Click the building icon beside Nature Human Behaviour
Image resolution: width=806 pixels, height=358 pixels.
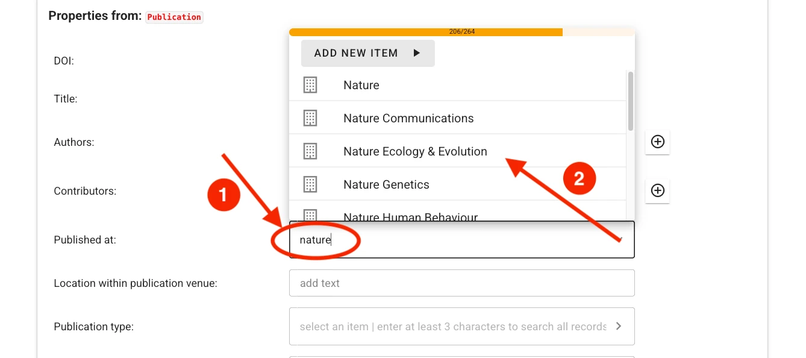(x=310, y=216)
